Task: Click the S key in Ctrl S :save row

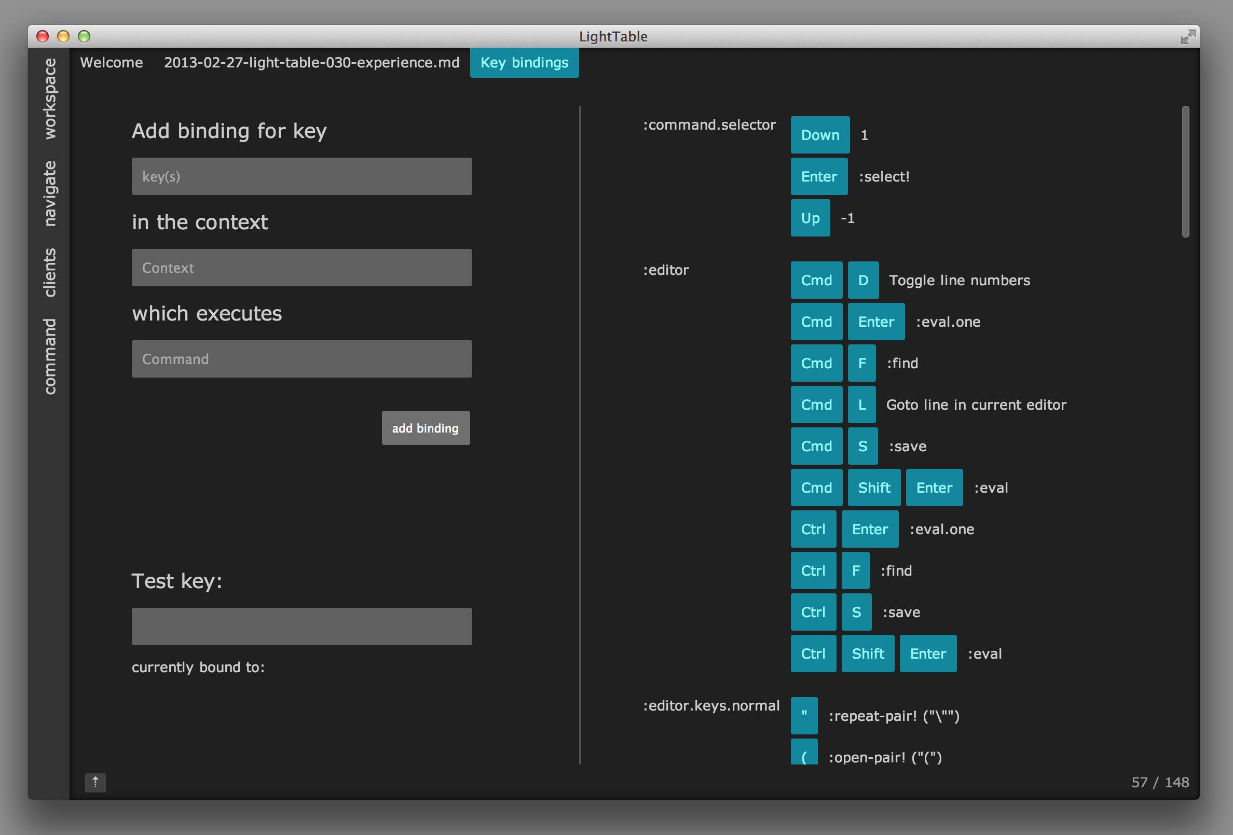Action: pyautogui.click(x=856, y=612)
